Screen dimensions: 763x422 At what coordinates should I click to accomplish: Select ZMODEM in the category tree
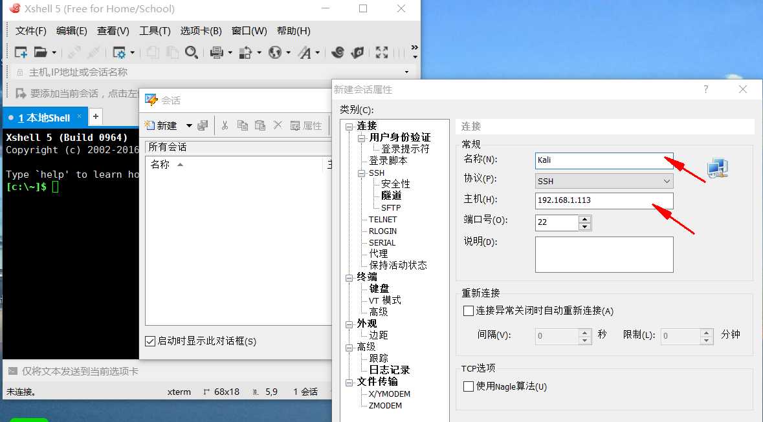point(385,405)
